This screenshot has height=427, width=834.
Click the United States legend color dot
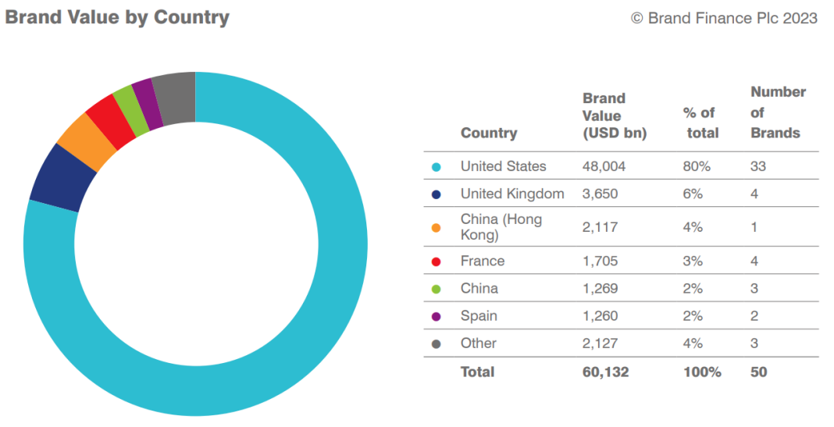[x=436, y=166]
